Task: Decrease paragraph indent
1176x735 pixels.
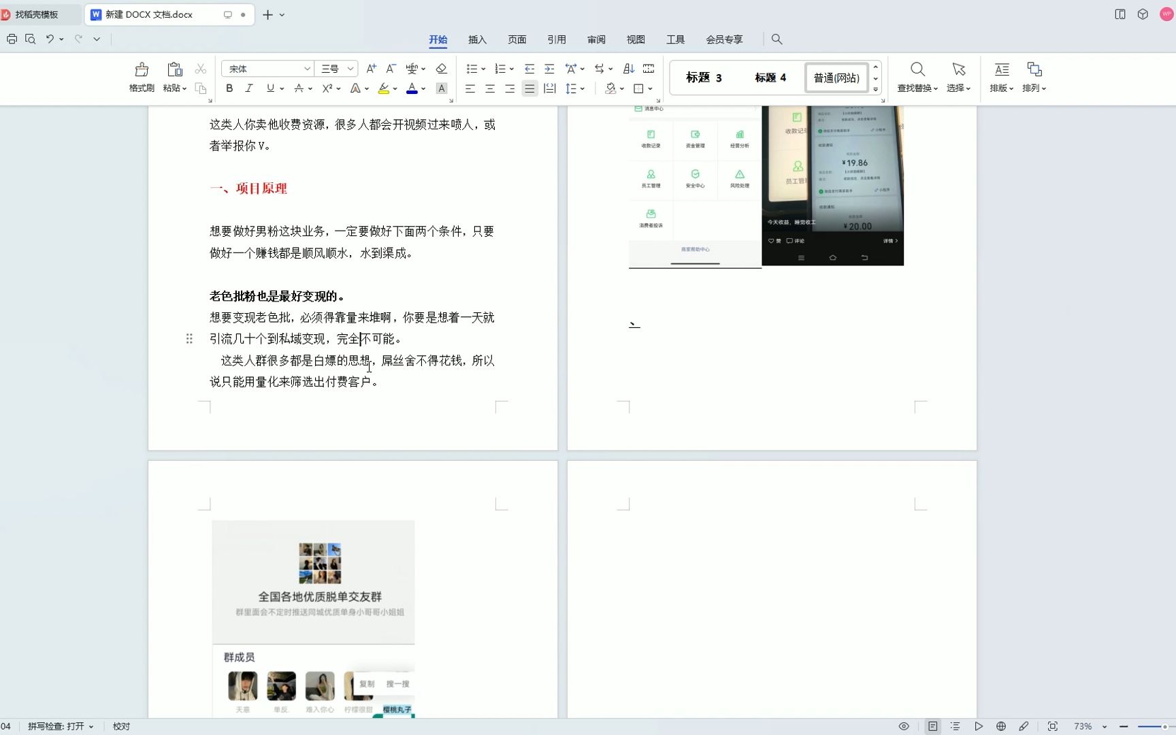Action: coord(529,69)
